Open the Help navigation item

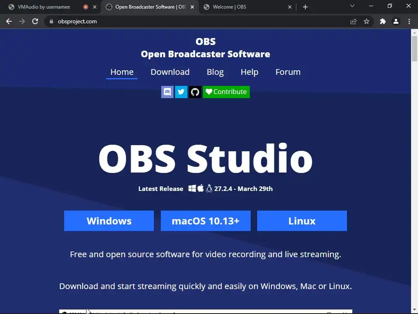pos(249,72)
